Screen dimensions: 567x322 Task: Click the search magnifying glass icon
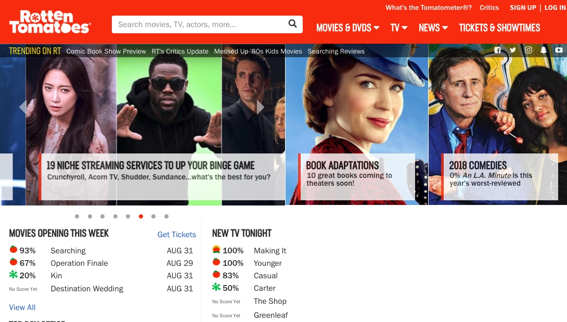[292, 23]
